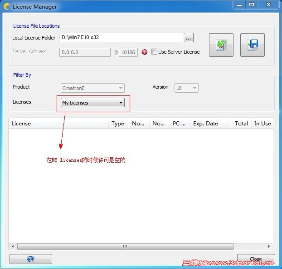282x269 pixels.
Task: Click the License Manager app icon in title bar
Action: [7, 6]
